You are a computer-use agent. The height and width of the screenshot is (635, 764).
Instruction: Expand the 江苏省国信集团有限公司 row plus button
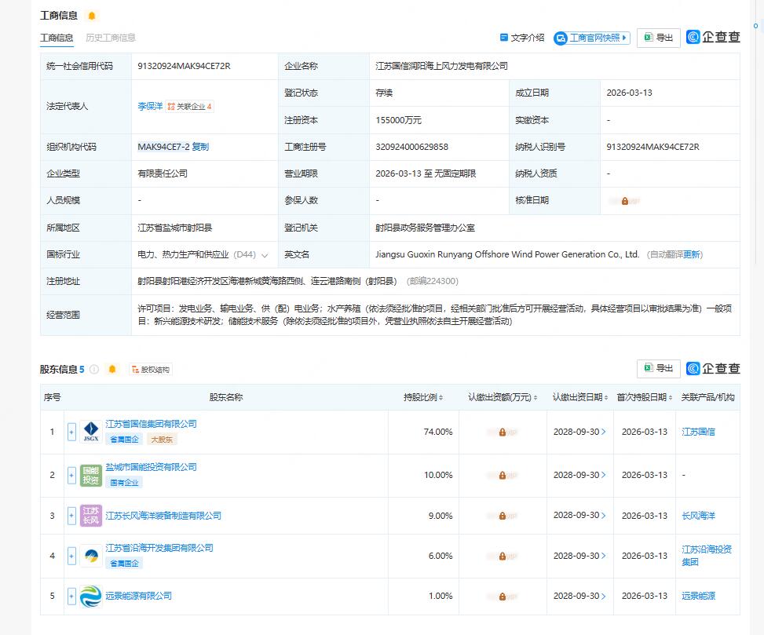click(71, 432)
